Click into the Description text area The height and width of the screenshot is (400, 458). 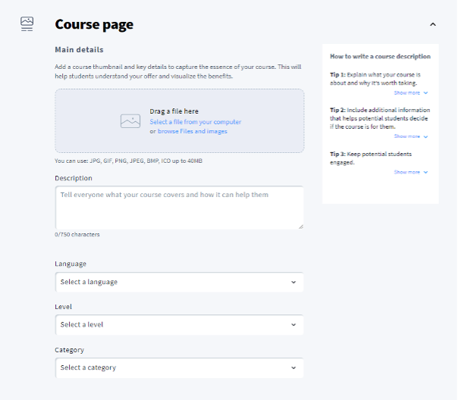[179, 207]
